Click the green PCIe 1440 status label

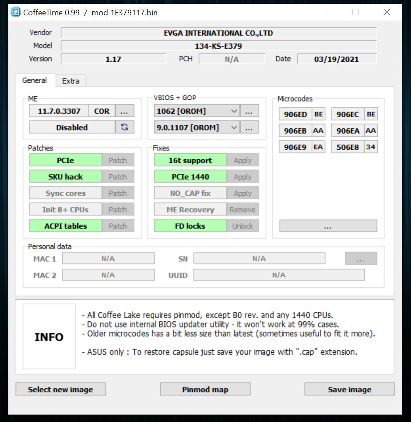pyautogui.click(x=190, y=176)
